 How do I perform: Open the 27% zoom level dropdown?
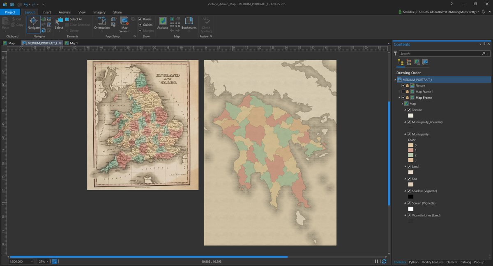(x=48, y=261)
